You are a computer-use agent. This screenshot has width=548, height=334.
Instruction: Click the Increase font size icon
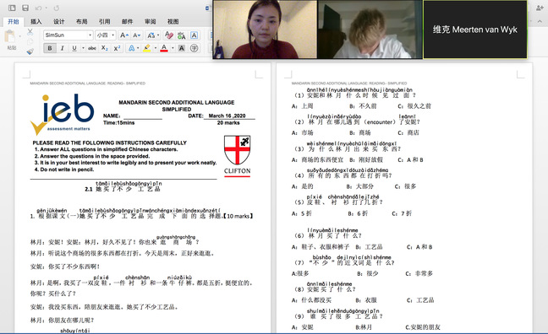[x=124, y=35]
